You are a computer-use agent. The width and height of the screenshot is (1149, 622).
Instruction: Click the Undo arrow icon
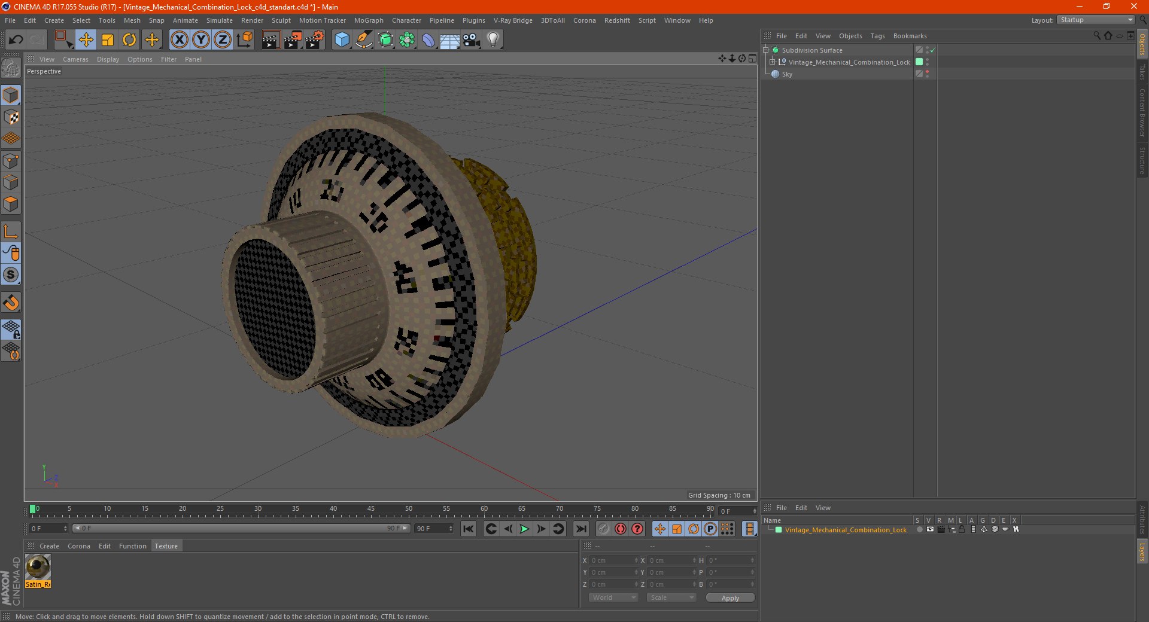point(16,40)
